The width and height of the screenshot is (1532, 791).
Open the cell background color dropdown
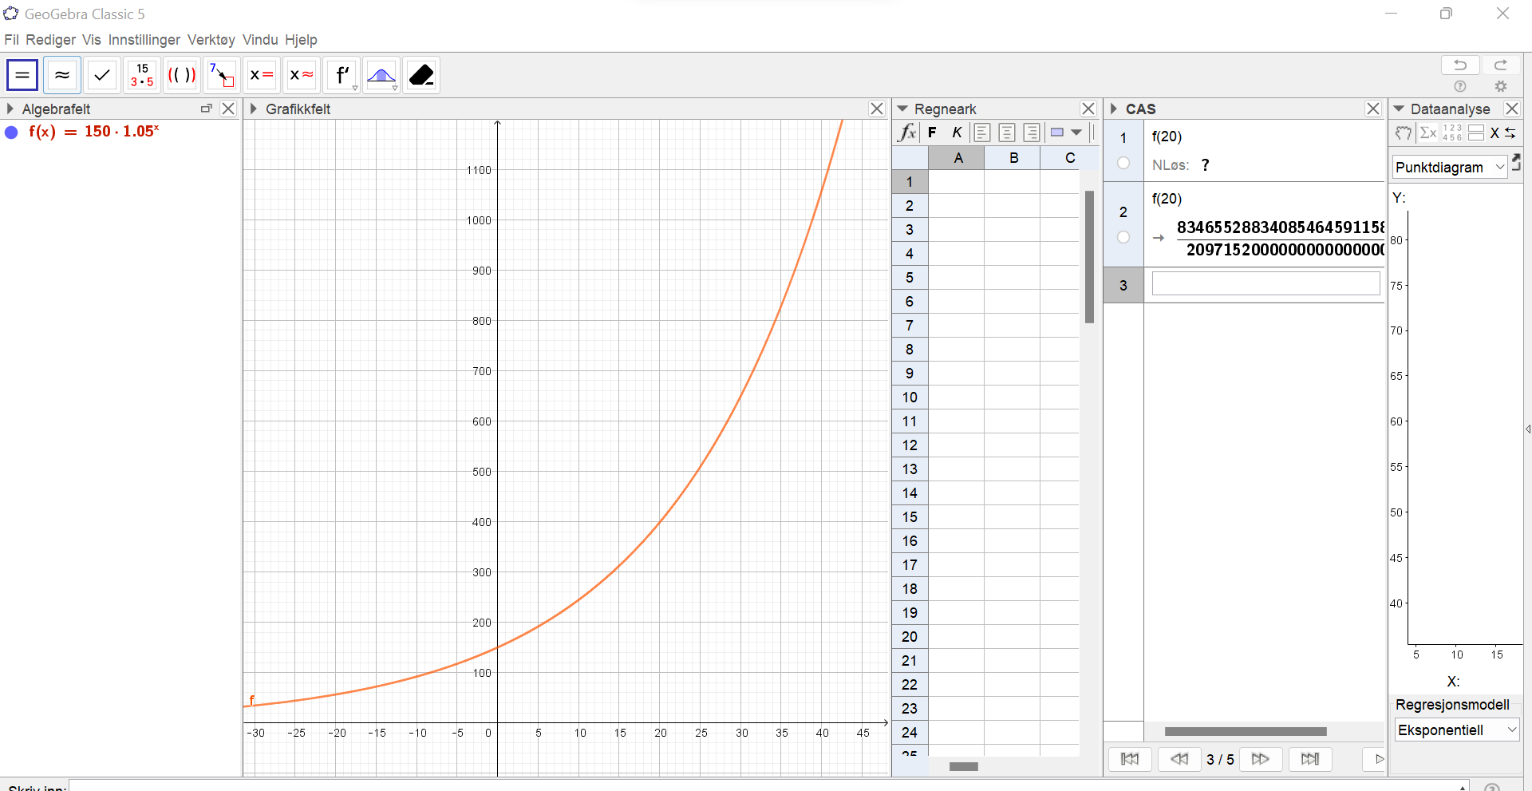1076,132
